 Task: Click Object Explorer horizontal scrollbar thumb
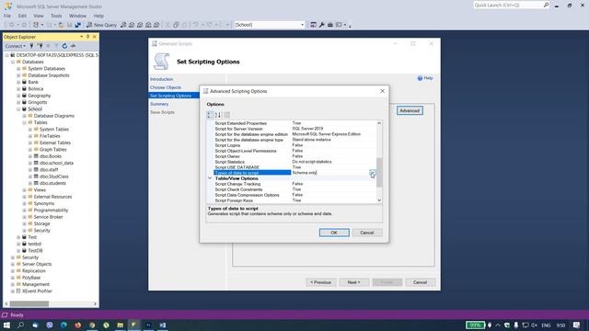click(x=29, y=303)
